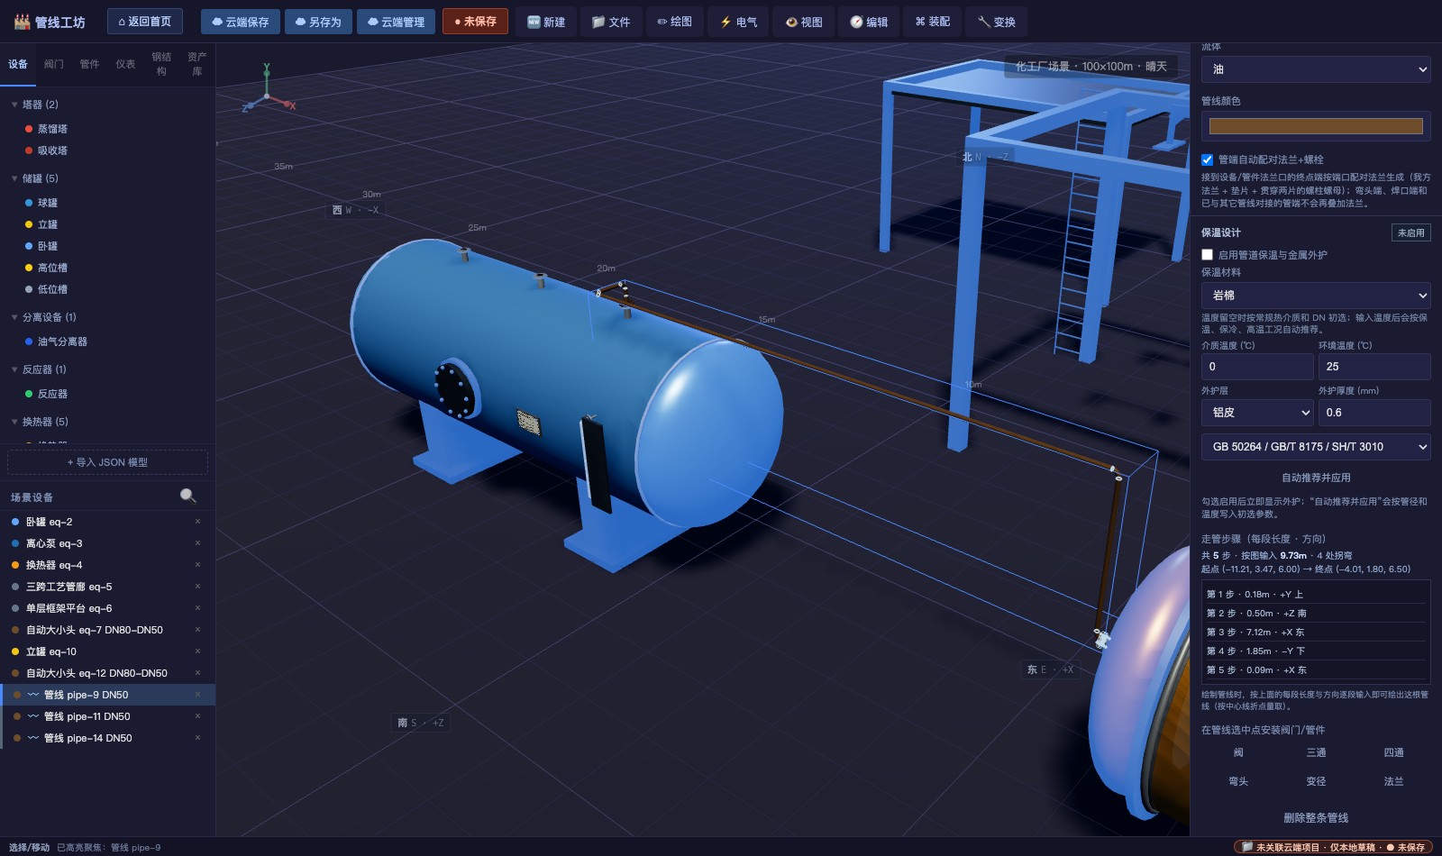The image size is (1442, 856).
Task: Click the 管线工坊 factory logo icon
Action: 22,22
